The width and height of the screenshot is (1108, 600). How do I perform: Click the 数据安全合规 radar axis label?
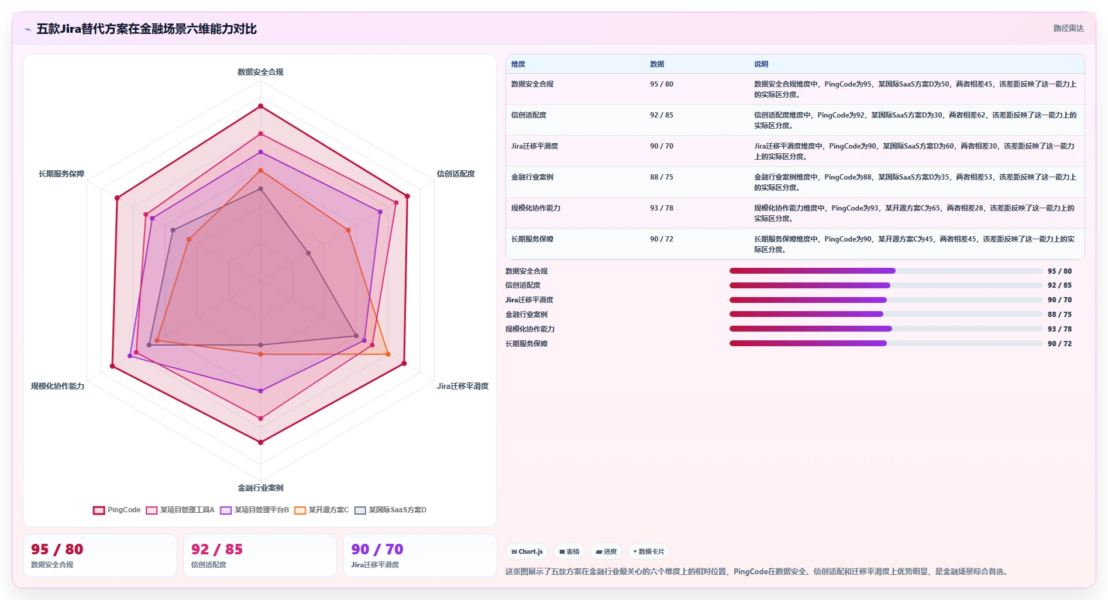tap(260, 72)
